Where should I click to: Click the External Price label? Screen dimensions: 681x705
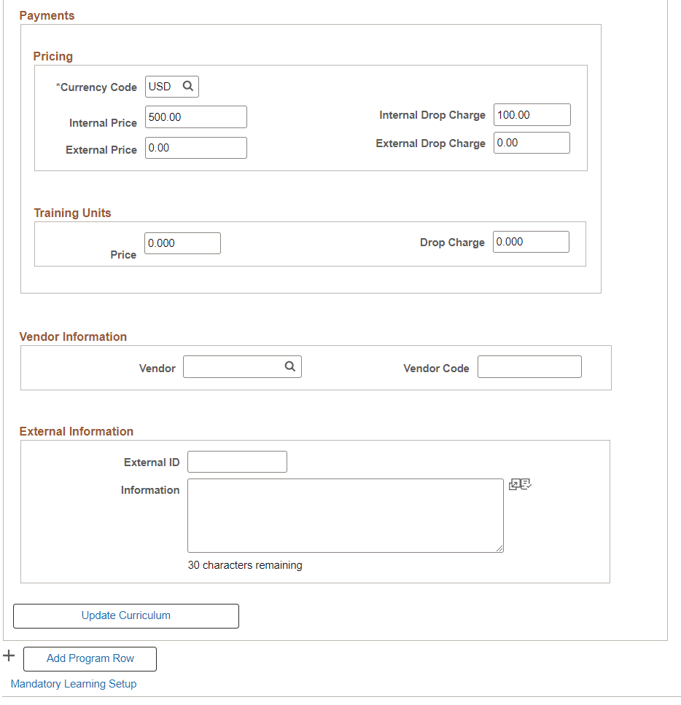(x=101, y=150)
